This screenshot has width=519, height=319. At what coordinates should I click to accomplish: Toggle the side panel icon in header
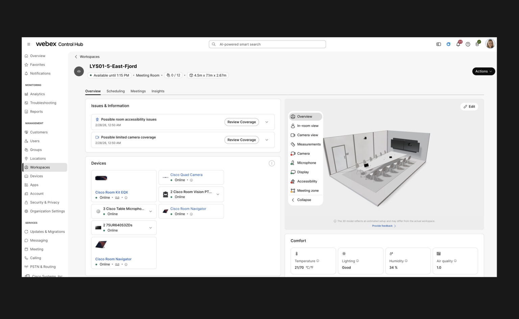coord(439,44)
